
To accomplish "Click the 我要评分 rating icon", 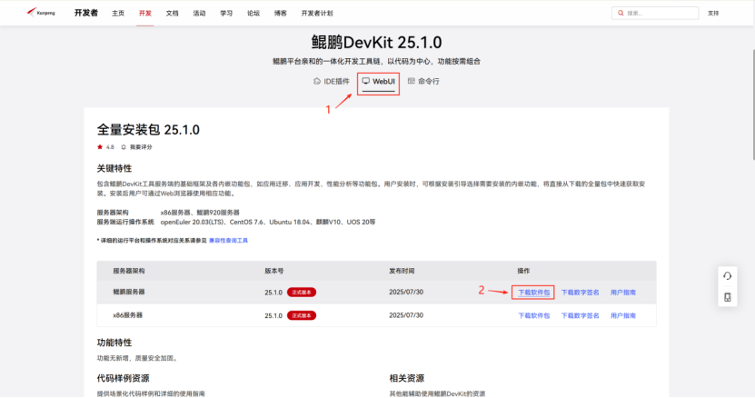I will (124, 147).
